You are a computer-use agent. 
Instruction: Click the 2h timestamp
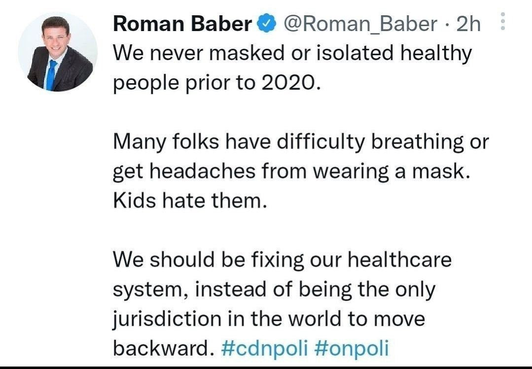(468, 24)
